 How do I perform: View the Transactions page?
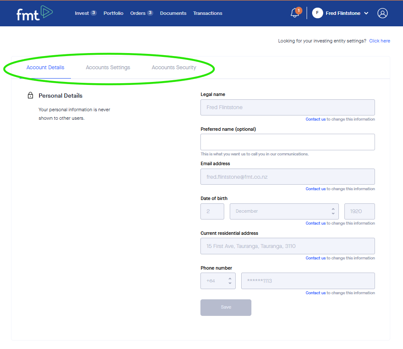pyautogui.click(x=208, y=13)
